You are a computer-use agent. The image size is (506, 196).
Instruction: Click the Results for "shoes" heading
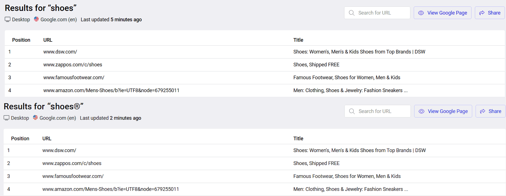pos(41,8)
